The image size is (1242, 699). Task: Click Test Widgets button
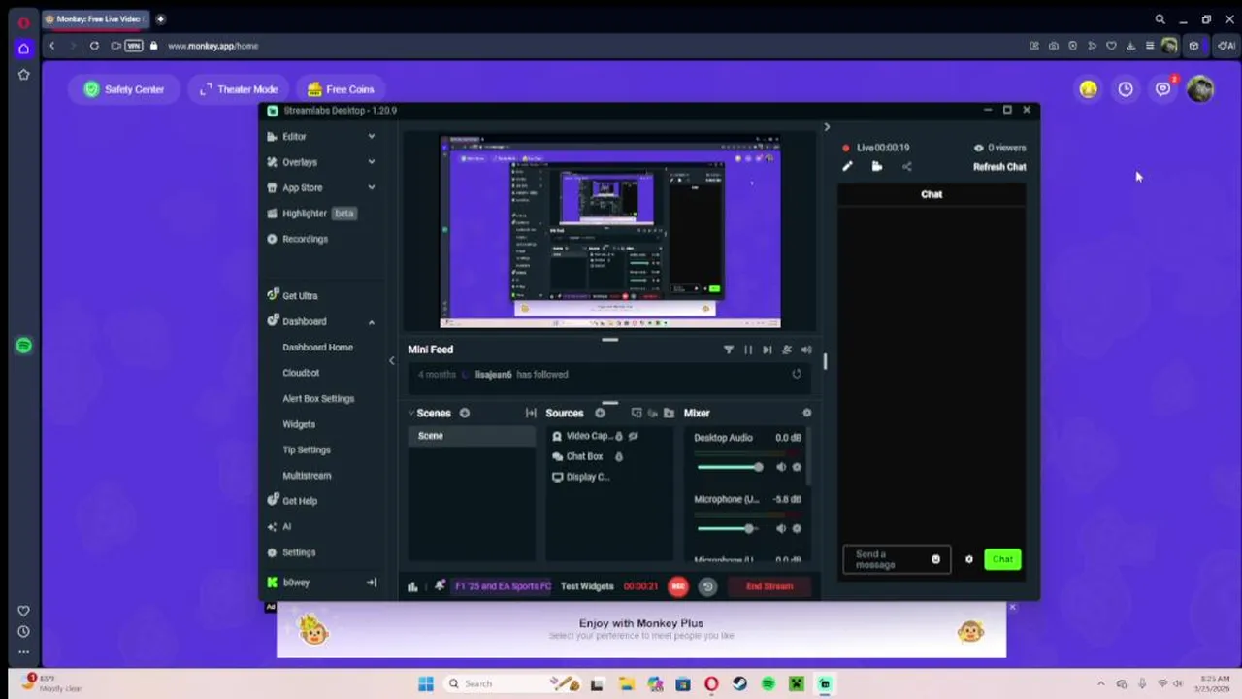coord(587,586)
